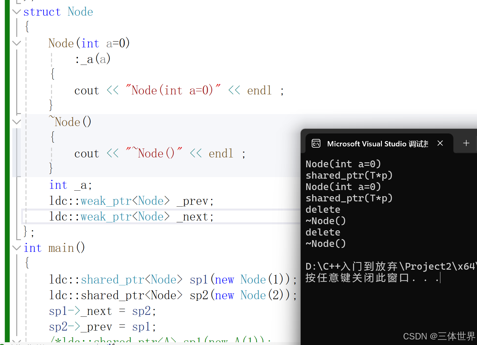Click the last '~Node()' console output line

[326, 244]
